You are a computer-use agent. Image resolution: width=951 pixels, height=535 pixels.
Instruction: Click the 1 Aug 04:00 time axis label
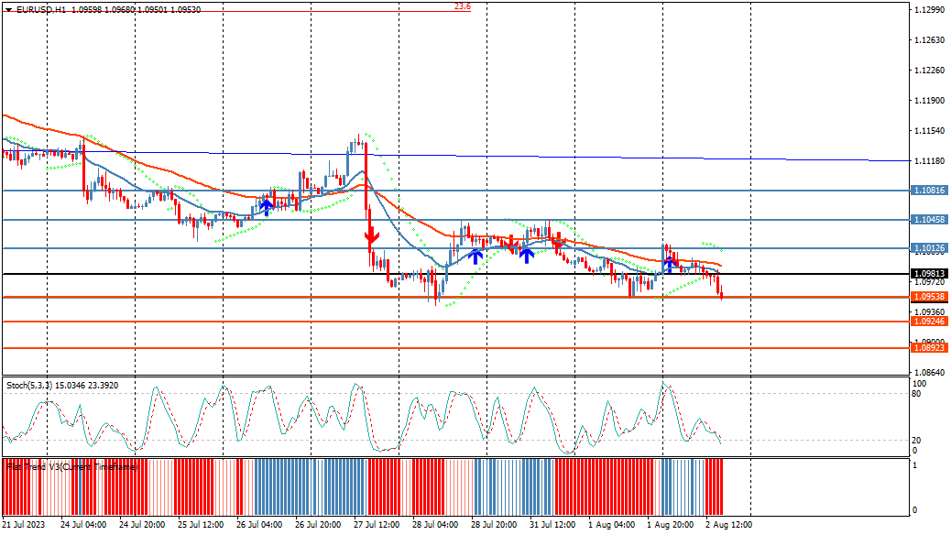[x=612, y=525]
